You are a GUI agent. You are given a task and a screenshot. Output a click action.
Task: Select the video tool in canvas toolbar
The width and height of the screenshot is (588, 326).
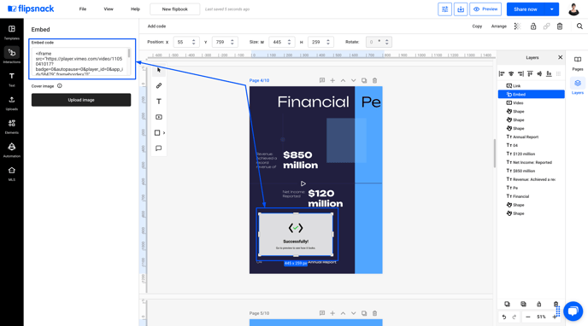coord(159,117)
